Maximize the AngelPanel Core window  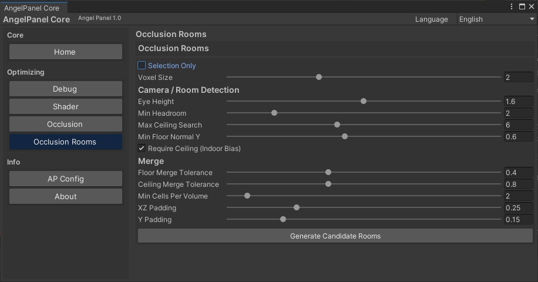pyautogui.click(x=522, y=6)
